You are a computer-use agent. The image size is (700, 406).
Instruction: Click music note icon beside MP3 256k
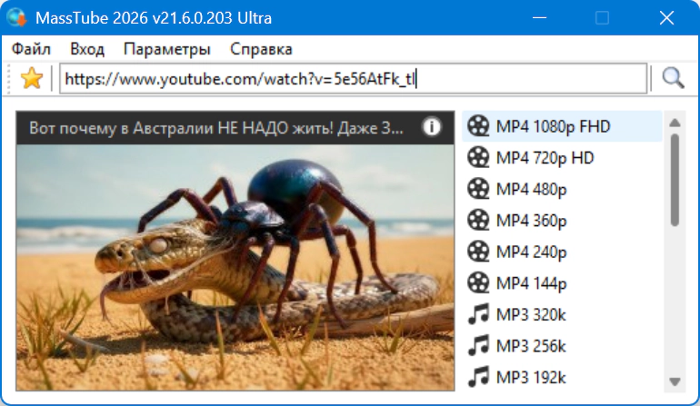click(478, 345)
